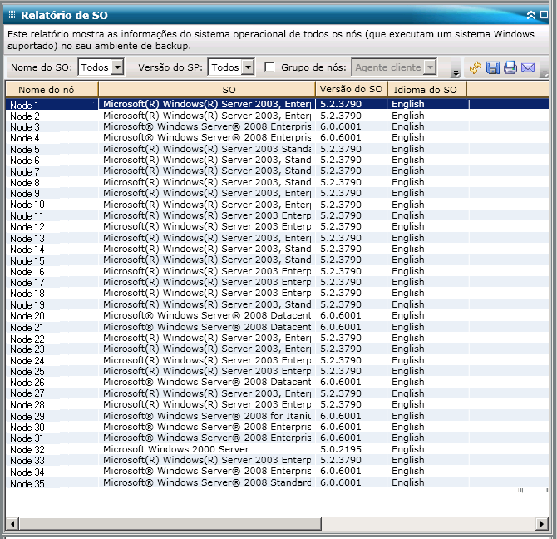Open the Agente cliente group dropdown
The width and height of the screenshot is (557, 539).
click(x=430, y=67)
